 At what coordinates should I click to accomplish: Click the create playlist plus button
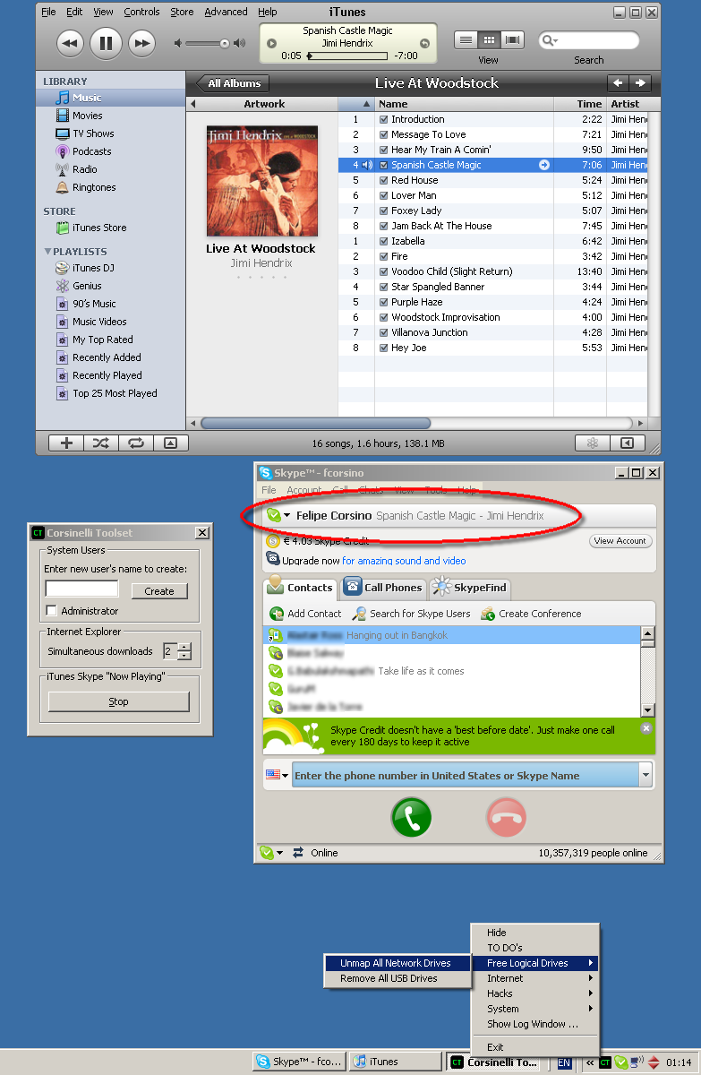click(x=65, y=443)
